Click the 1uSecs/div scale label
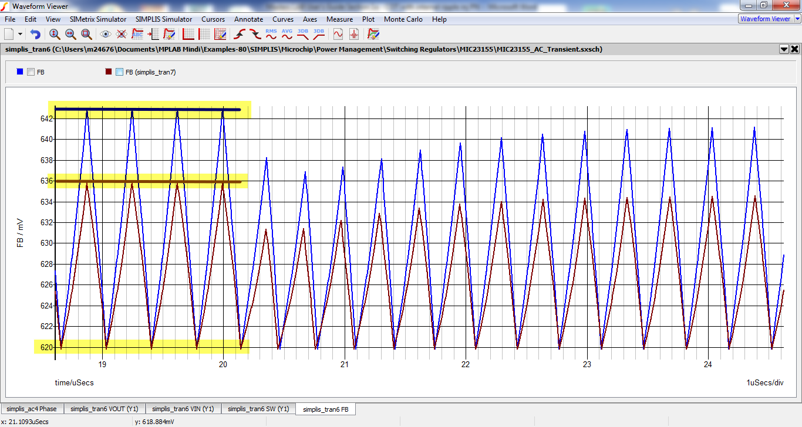Screen dimensions: 802x427 pyautogui.click(x=765, y=382)
